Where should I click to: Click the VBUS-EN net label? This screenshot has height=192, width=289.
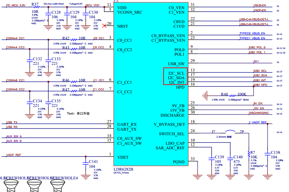click(x=259, y=6)
